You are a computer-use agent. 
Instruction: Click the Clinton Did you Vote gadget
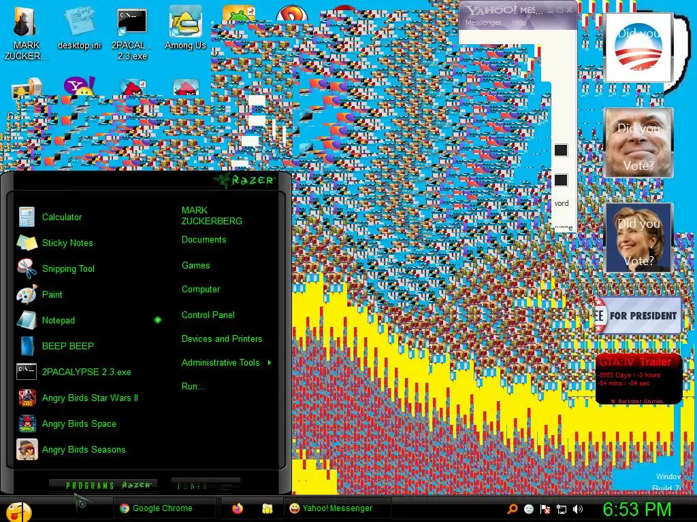pyautogui.click(x=638, y=238)
